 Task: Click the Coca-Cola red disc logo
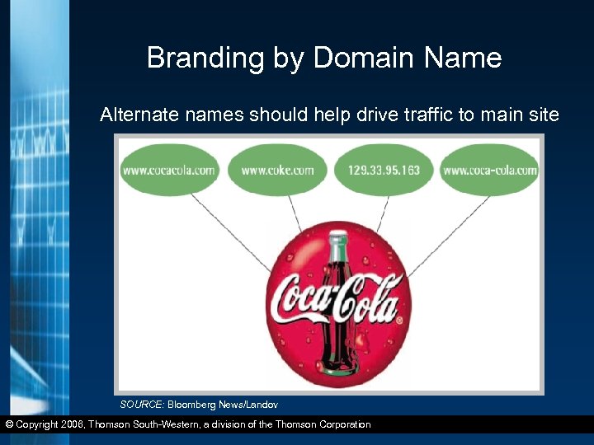point(338,304)
